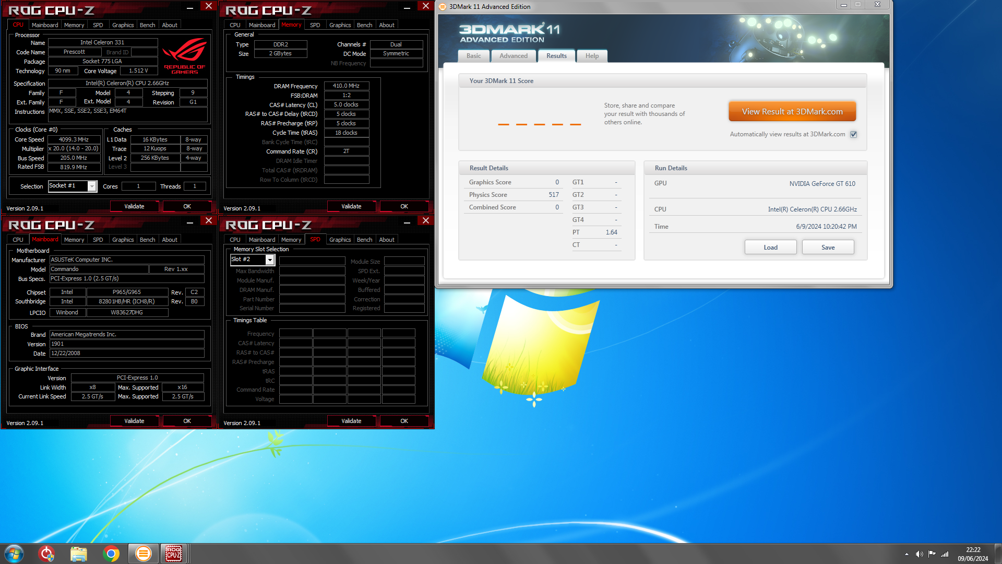Image resolution: width=1002 pixels, height=564 pixels.
Task: Open Windows Explorer from the taskbar
Action: [79, 554]
